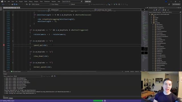Open the Extensions menu

[x=47, y=1]
